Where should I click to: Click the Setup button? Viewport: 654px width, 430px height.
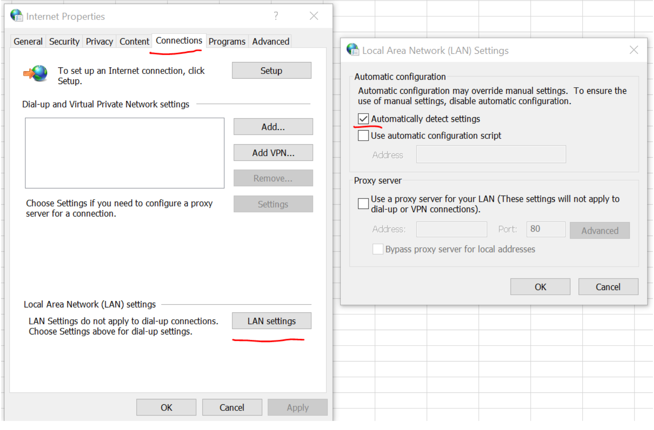[x=271, y=70]
